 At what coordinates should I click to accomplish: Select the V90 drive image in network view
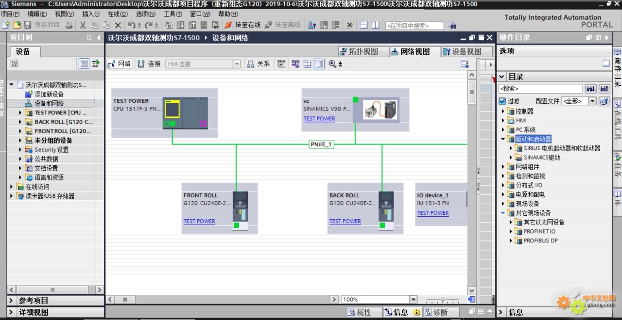click(380, 109)
